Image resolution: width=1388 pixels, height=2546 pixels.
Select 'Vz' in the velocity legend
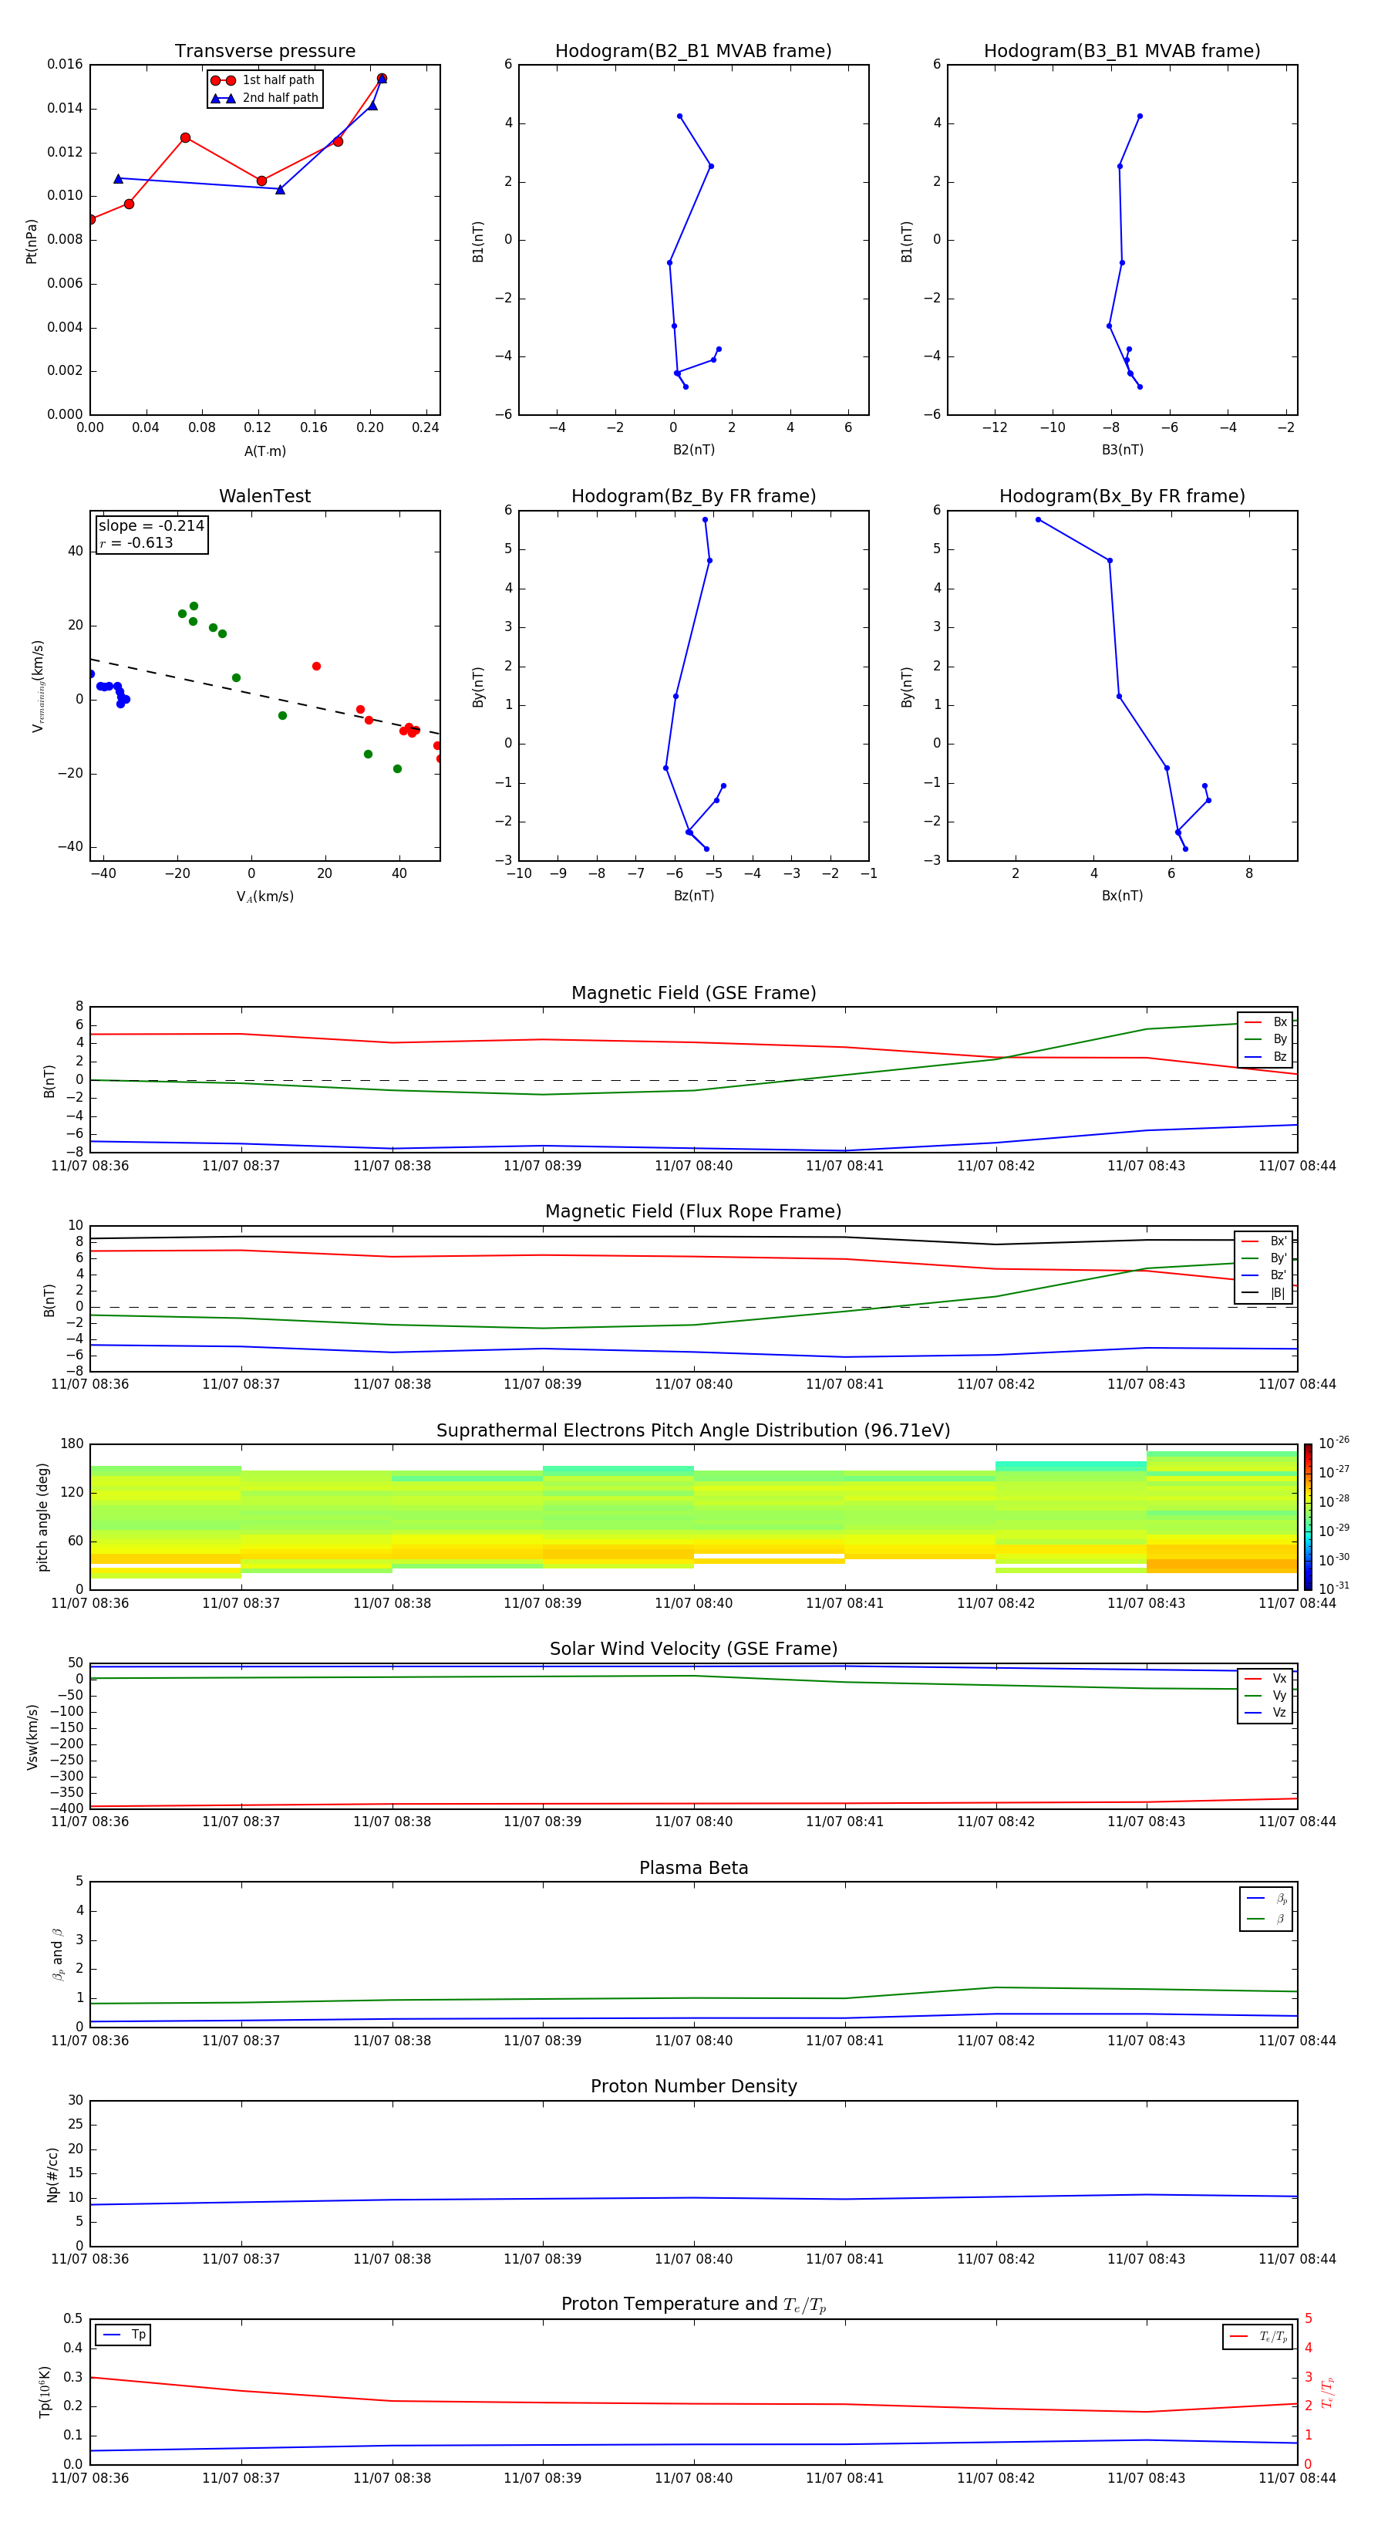pyautogui.click(x=1265, y=1713)
